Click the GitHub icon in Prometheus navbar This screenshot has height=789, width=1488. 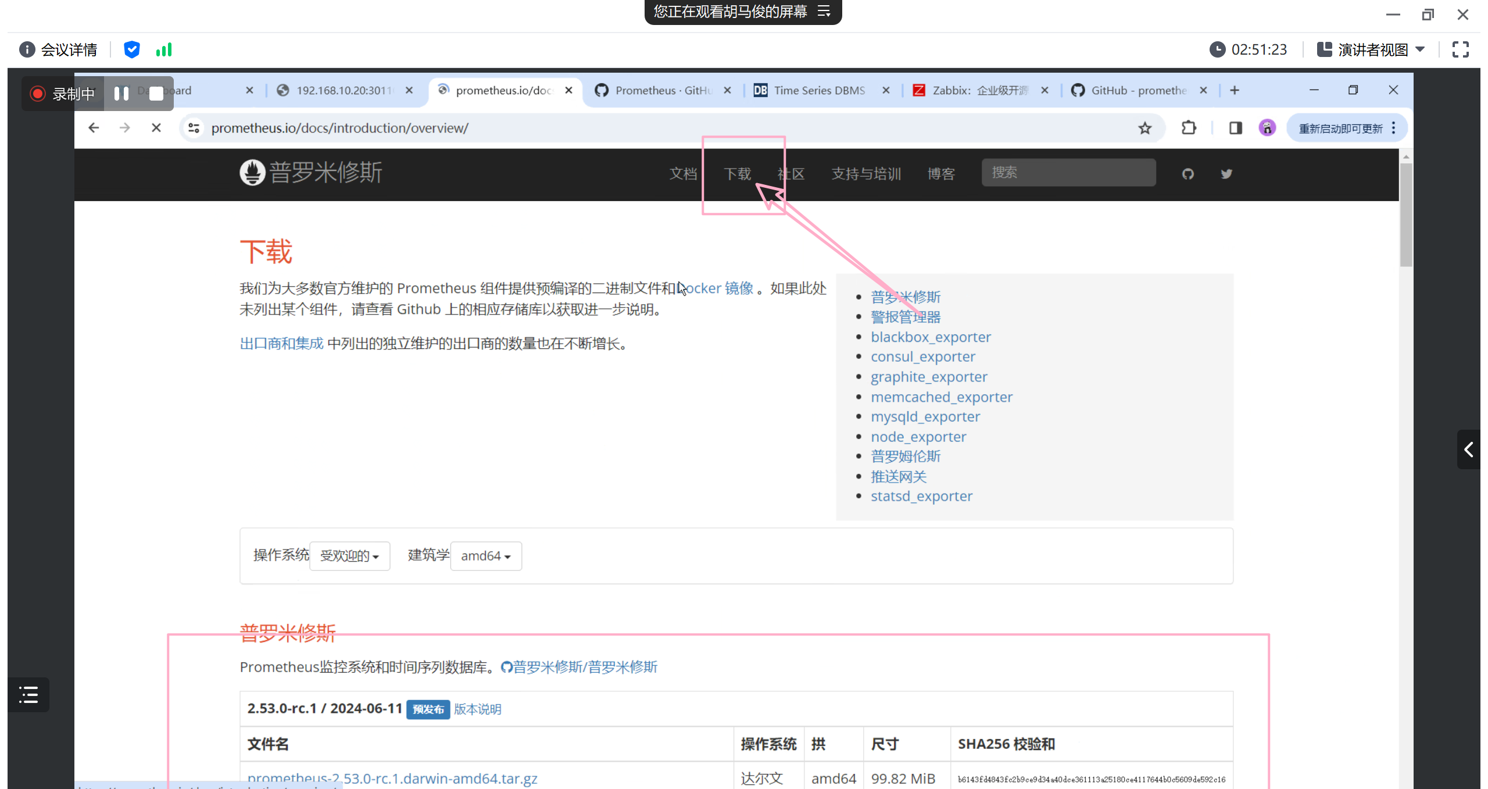tap(1187, 174)
